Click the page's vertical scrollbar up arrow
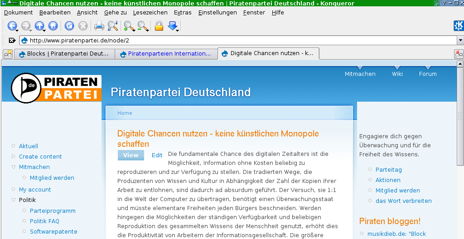The width and height of the screenshot is (464, 239). 460,64
